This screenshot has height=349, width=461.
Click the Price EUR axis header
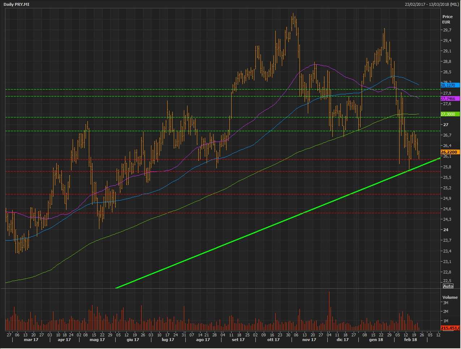447,19
